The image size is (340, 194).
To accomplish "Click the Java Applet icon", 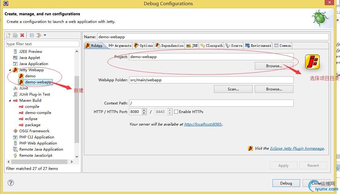I will (x=15, y=58).
